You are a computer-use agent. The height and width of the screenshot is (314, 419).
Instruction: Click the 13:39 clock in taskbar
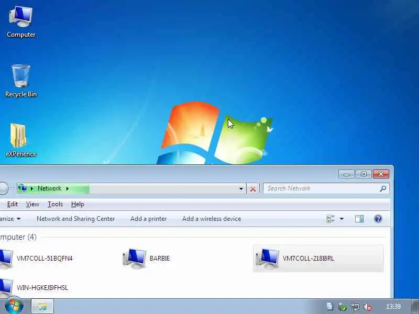click(393, 307)
